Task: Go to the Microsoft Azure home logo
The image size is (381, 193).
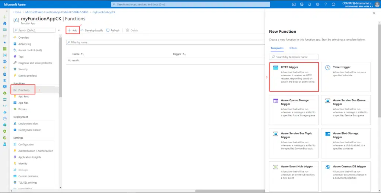Action: 15,4
